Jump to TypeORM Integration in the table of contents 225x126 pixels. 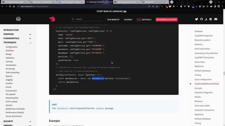pyautogui.click(x=204, y=36)
